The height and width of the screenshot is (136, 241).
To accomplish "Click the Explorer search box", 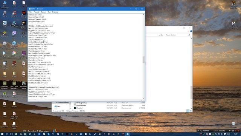I will click(177, 35).
